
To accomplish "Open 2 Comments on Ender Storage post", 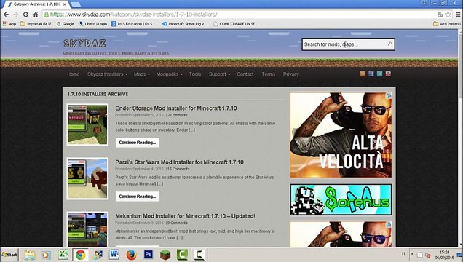I will [178, 115].
